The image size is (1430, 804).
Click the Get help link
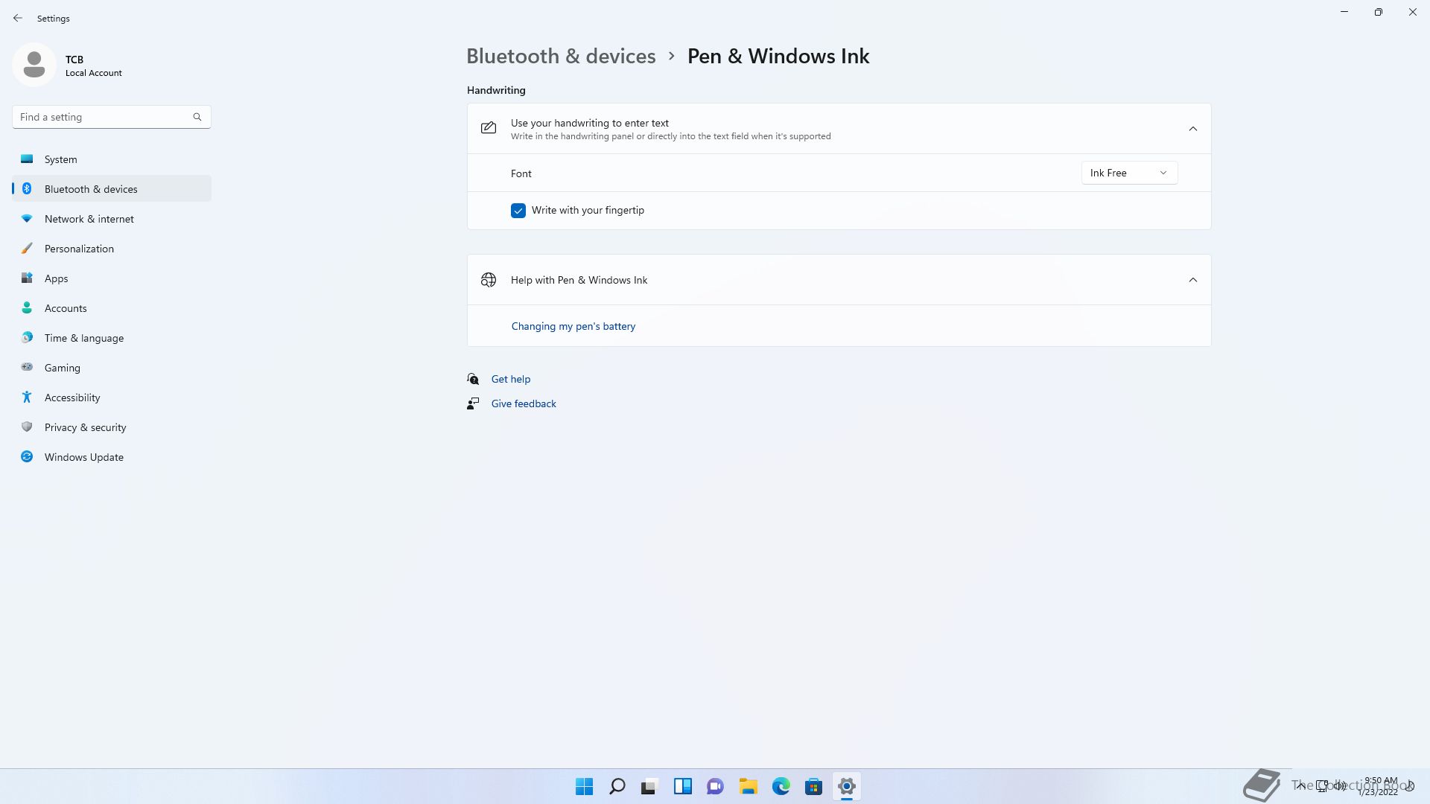point(511,379)
